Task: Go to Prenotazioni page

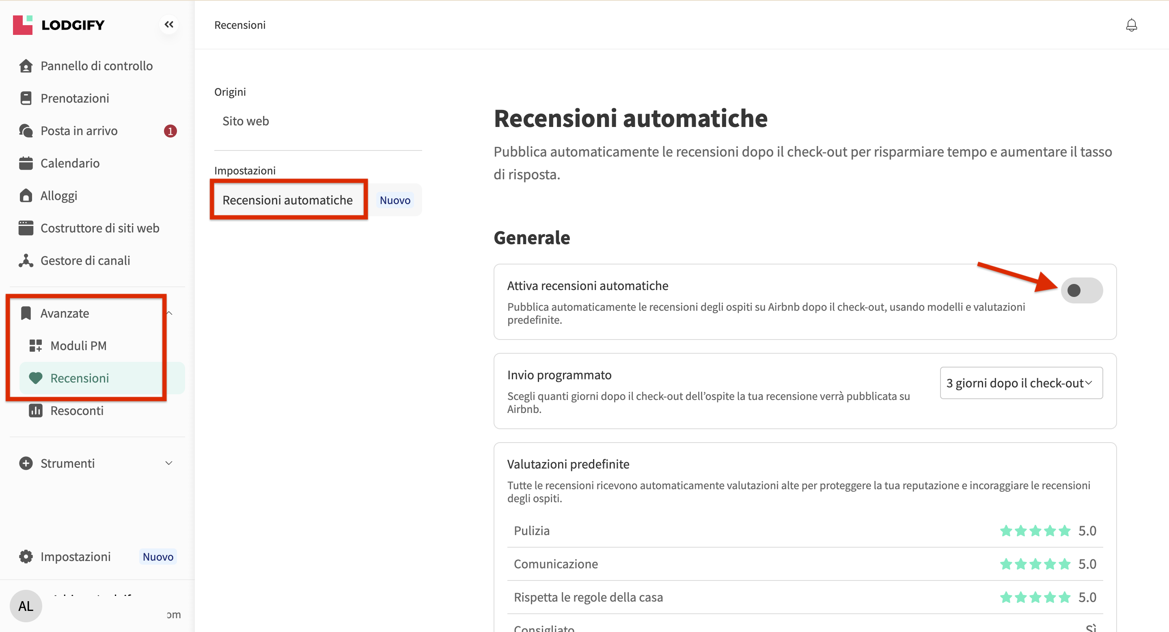Action: tap(75, 99)
